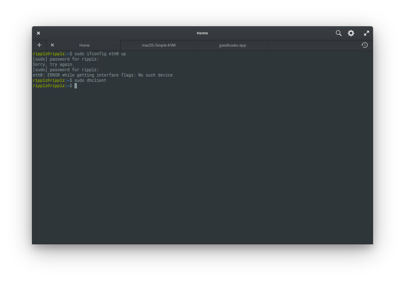Switch to the goodbooks-app tab
This screenshot has height=282, width=405.
coord(232,45)
